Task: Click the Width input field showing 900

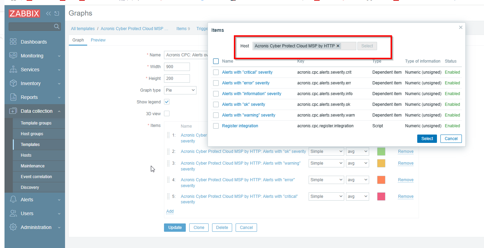Action: [177, 67]
